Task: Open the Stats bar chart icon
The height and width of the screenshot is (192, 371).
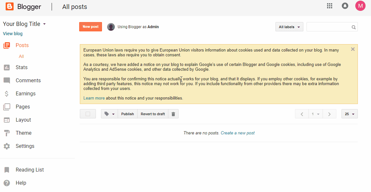Action: pos(7,68)
